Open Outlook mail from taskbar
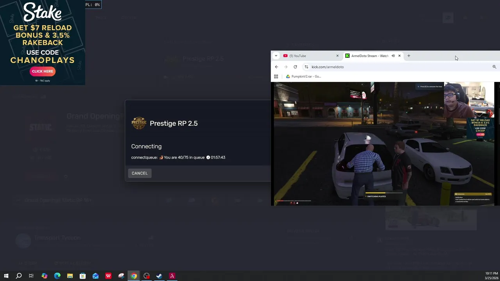Screen dimensions: 500x281 (x=95, y=276)
